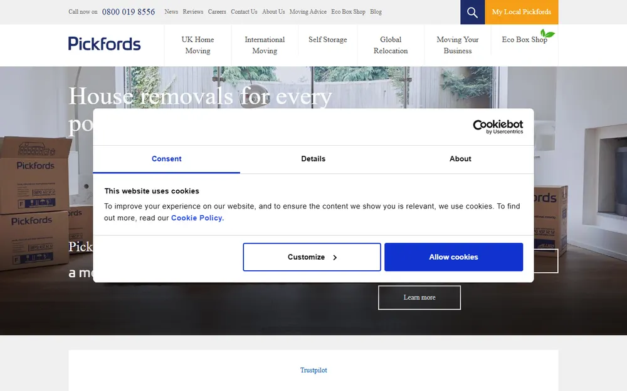Screen dimensions: 627x391
Task: Open the Careers link
Action: (217, 12)
